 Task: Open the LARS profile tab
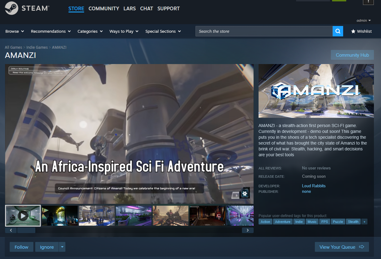tap(130, 9)
